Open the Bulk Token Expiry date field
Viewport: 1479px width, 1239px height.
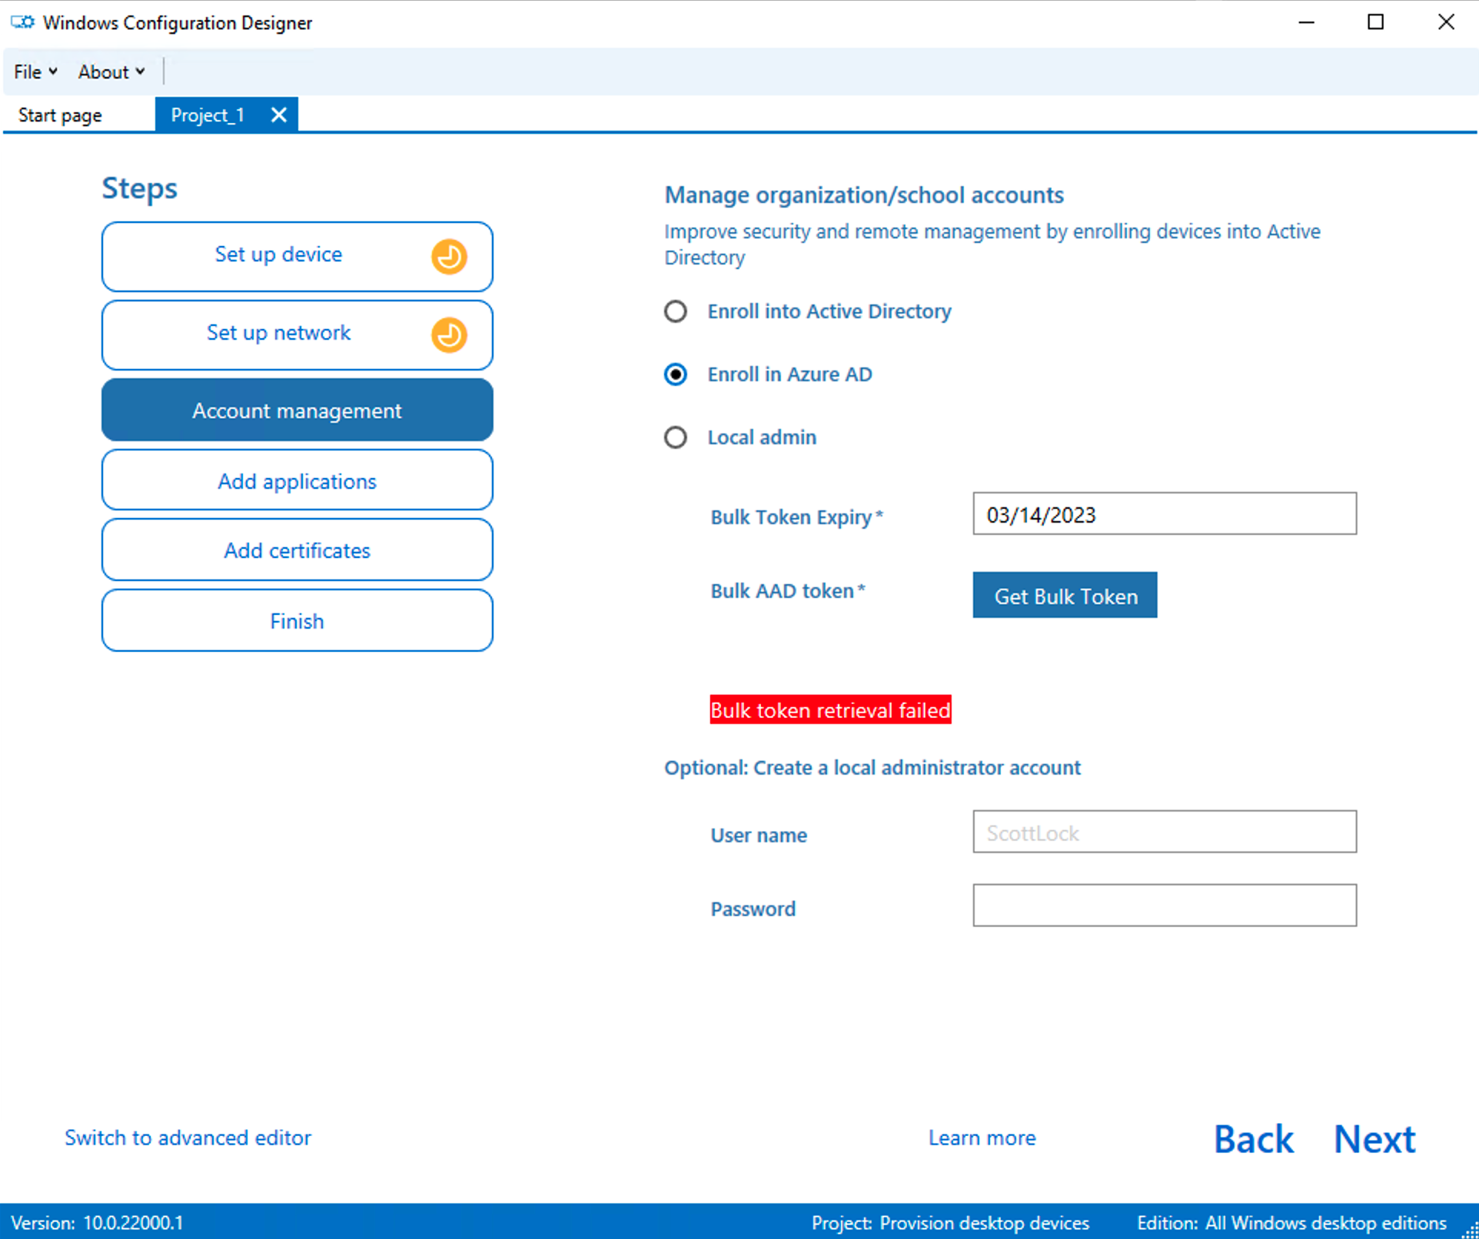click(x=1163, y=513)
